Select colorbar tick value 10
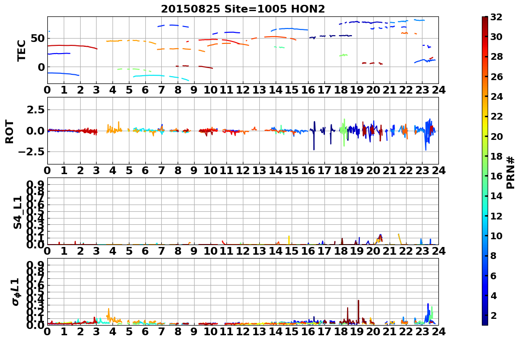Viewport: 520px width, 342px height. click(496, 235)
